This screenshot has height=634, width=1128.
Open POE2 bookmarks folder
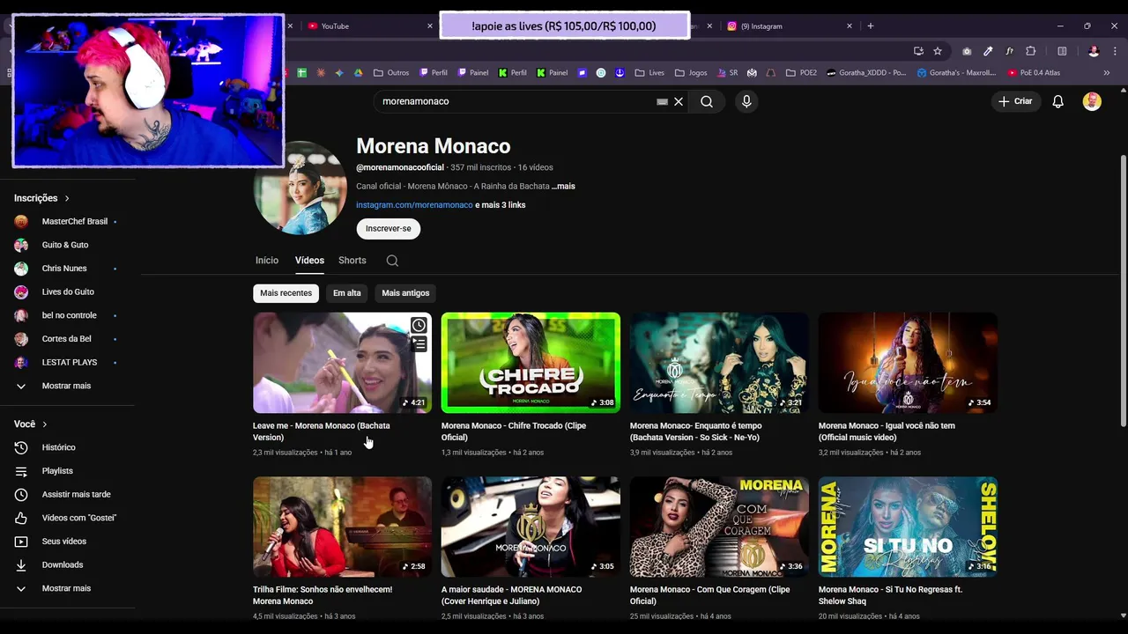pyautogui.click(x=801, y=73)
